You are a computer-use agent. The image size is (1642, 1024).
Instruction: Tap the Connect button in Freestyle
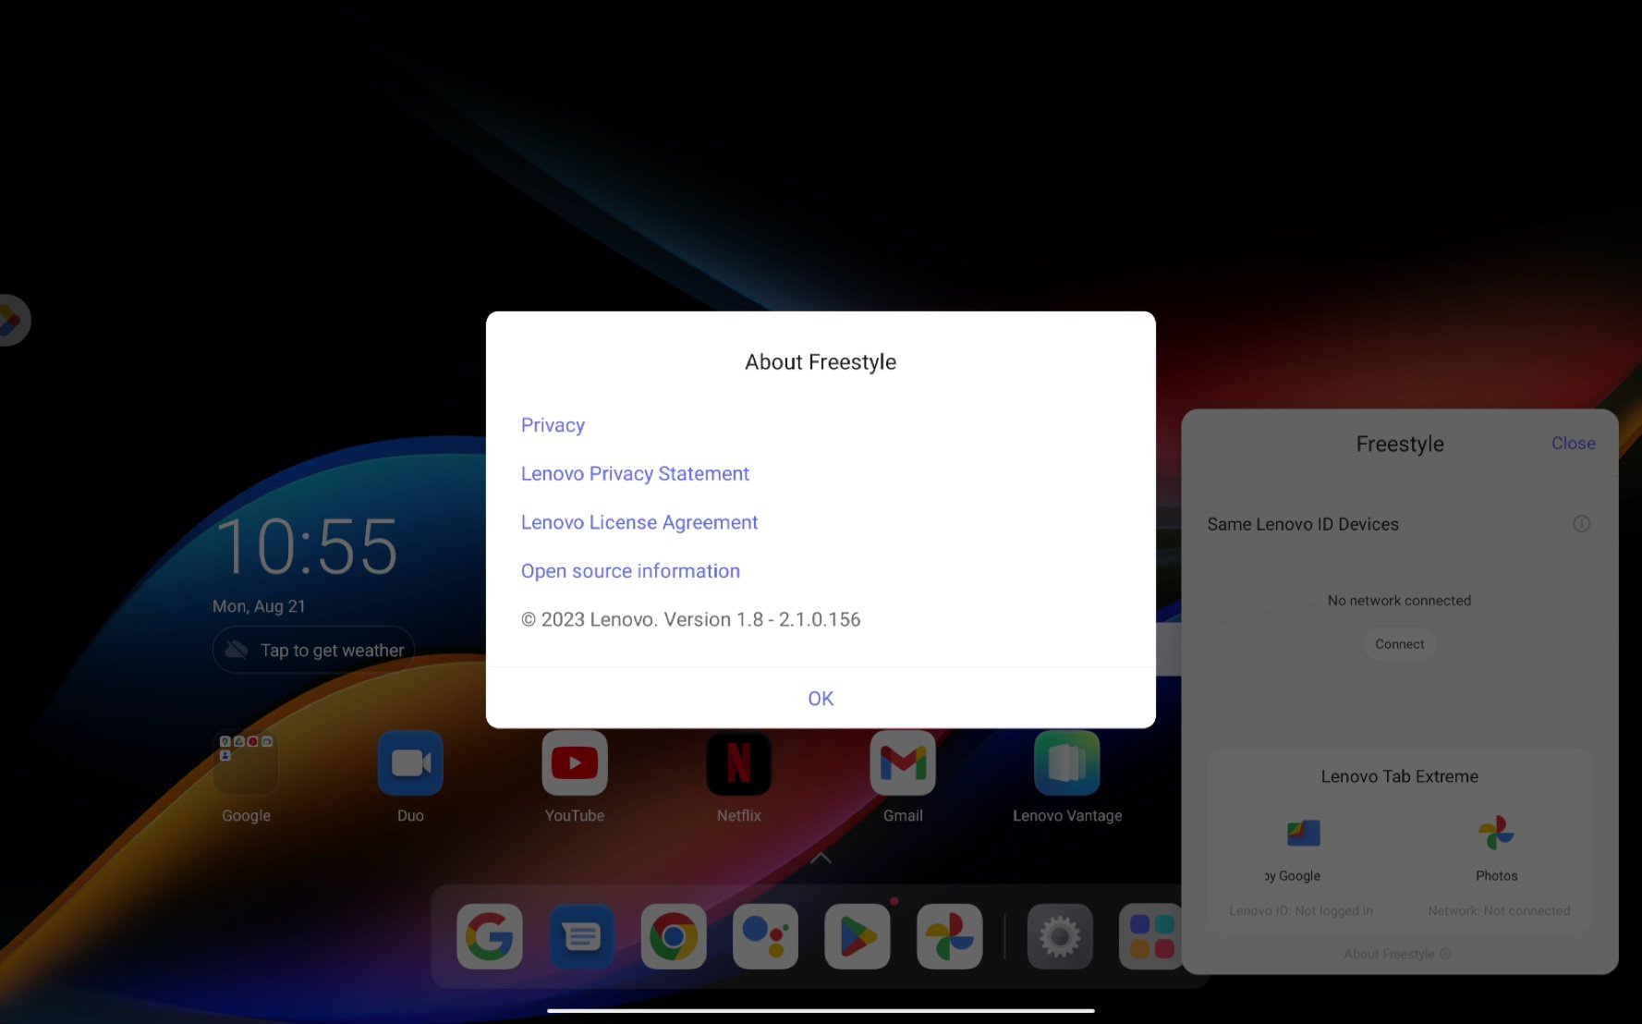[x=1399, y=644]
